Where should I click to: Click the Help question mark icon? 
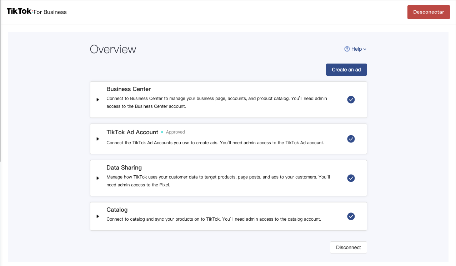tap(347, 49)
